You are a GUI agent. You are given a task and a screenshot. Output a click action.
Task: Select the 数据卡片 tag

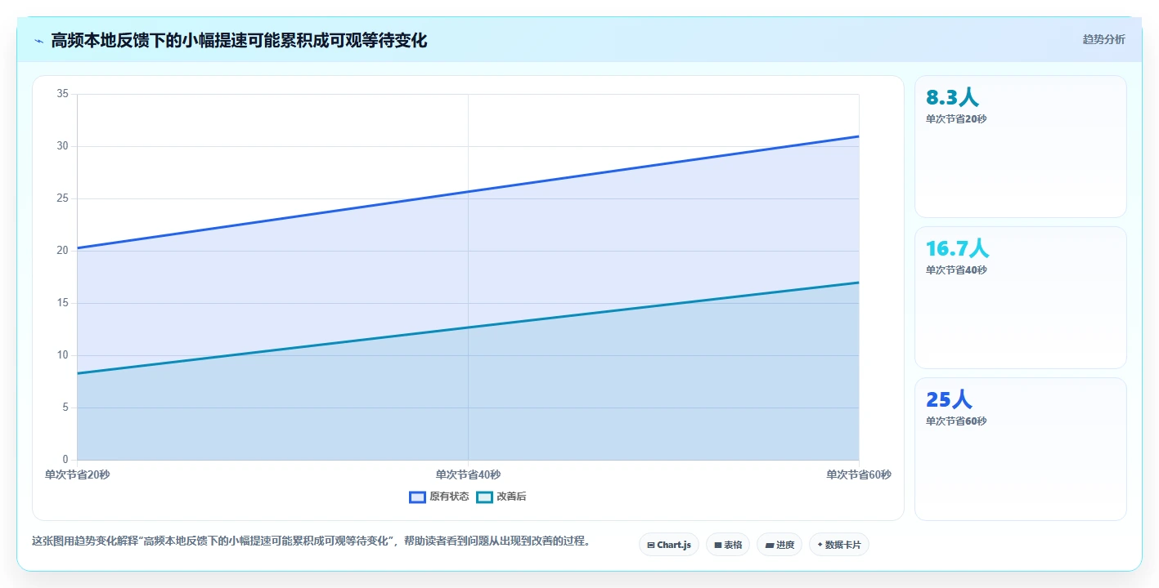point(839,545)
